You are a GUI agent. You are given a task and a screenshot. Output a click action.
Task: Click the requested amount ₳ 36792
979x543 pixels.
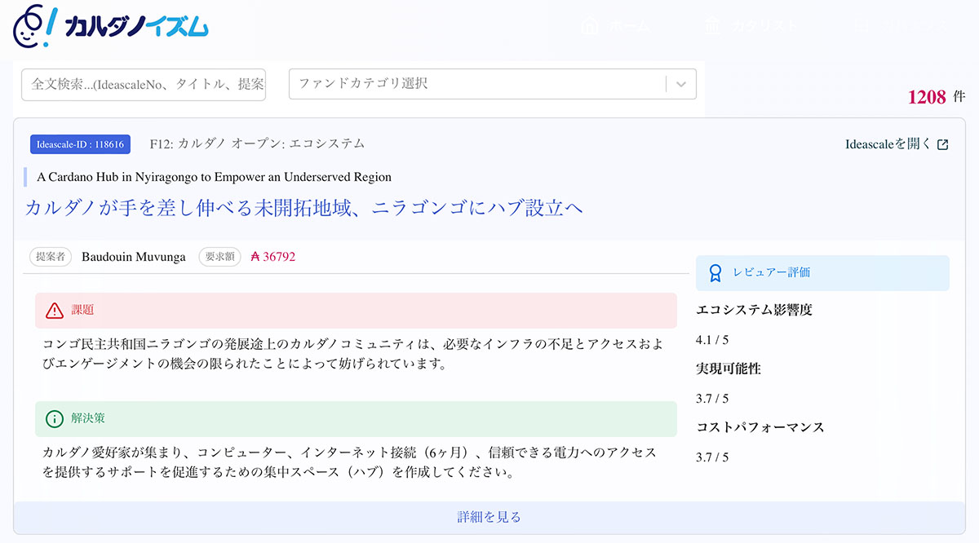tap(272, 257)
